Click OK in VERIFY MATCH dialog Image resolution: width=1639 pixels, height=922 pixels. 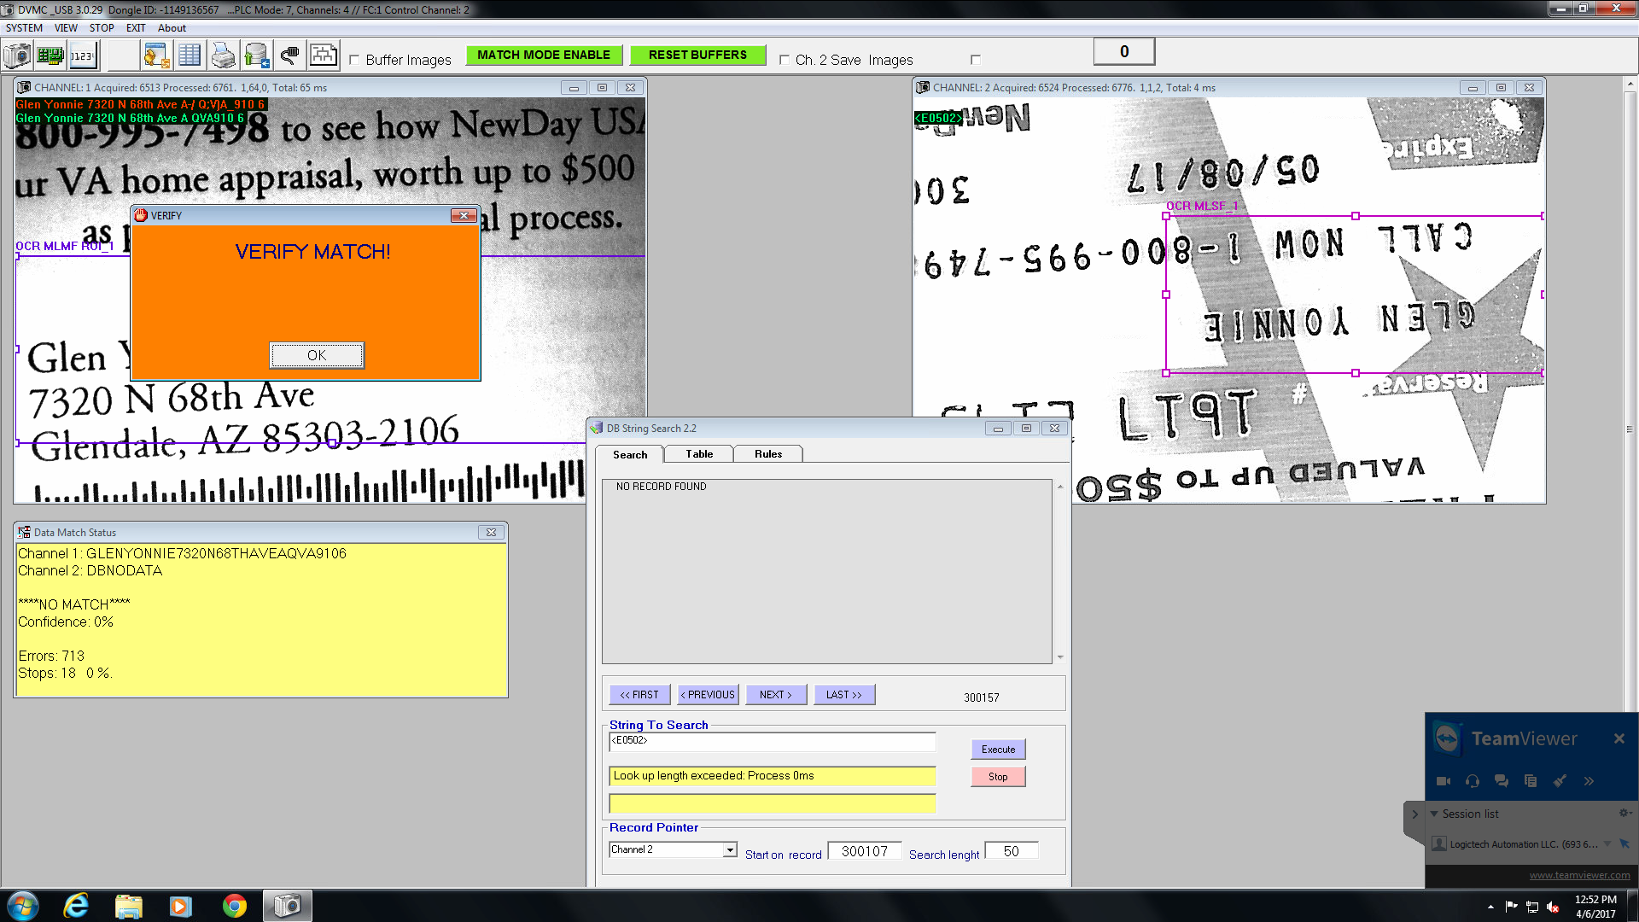[317, 355]
